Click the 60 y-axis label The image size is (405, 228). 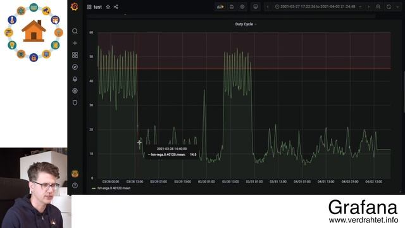(x=91, y=32)
